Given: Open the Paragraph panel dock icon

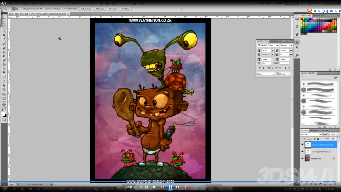Looking at the screenshot, I should pos(297,48).
